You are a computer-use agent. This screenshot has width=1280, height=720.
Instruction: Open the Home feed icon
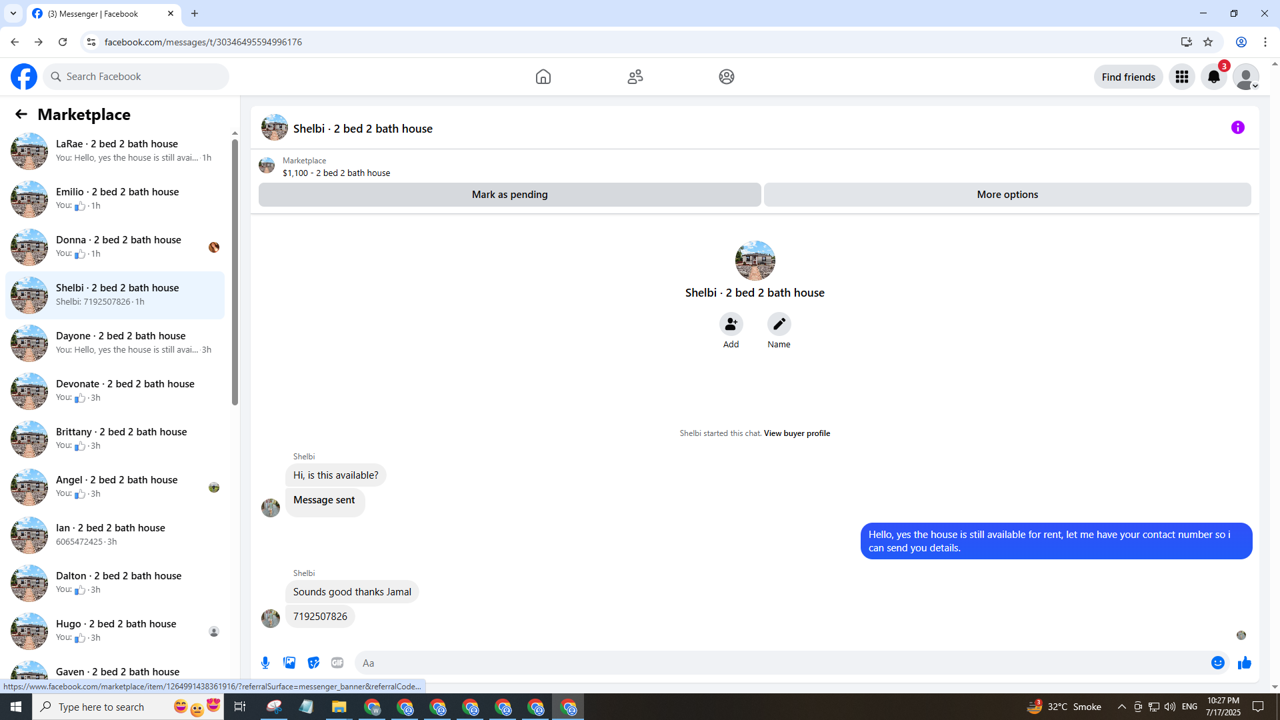543,77
